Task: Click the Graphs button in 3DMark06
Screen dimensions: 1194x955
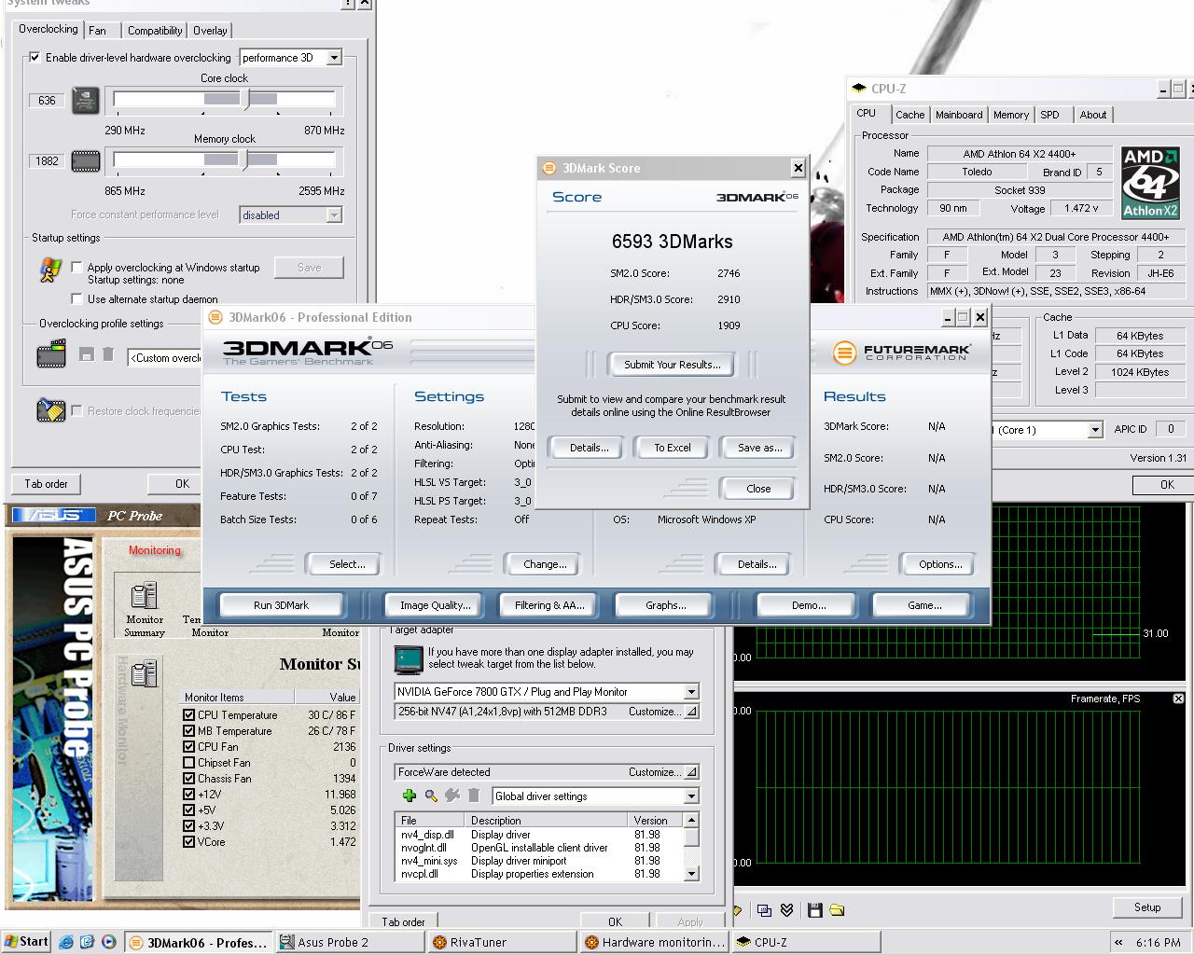Action: (665, 605)
